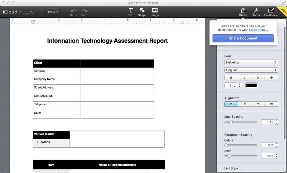The height and width of the screenshot is (173, 287).
Task: Click the City, State, Zip: cell
Action: [x=56, y=97]
